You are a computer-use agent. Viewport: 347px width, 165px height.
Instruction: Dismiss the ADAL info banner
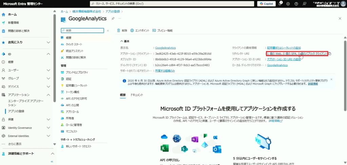coord(331,79)
